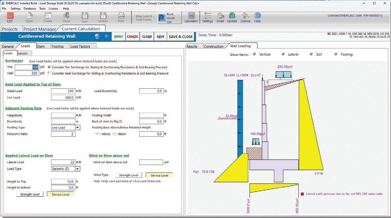This screenshot has height=218, width=391.
Task: Open the Tools menu
Action: [x=43, y=8]
